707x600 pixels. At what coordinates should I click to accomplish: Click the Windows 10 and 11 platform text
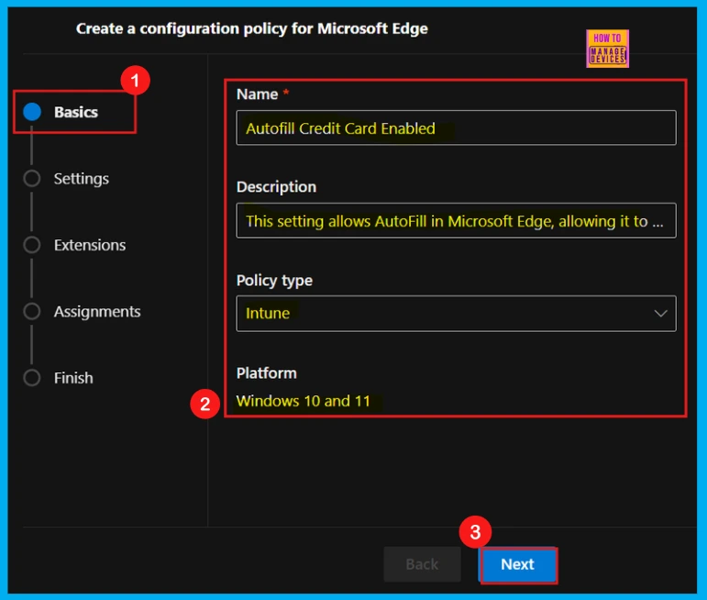(x=303, y=401)
